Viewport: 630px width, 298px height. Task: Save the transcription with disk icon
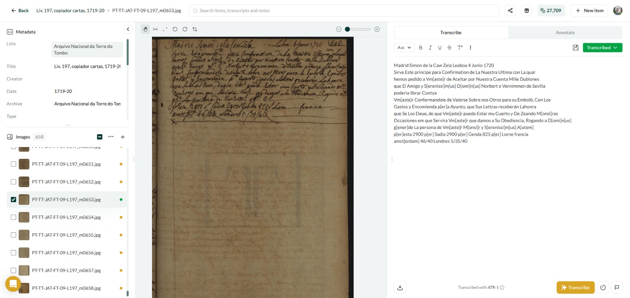click(x=576, y=48)
